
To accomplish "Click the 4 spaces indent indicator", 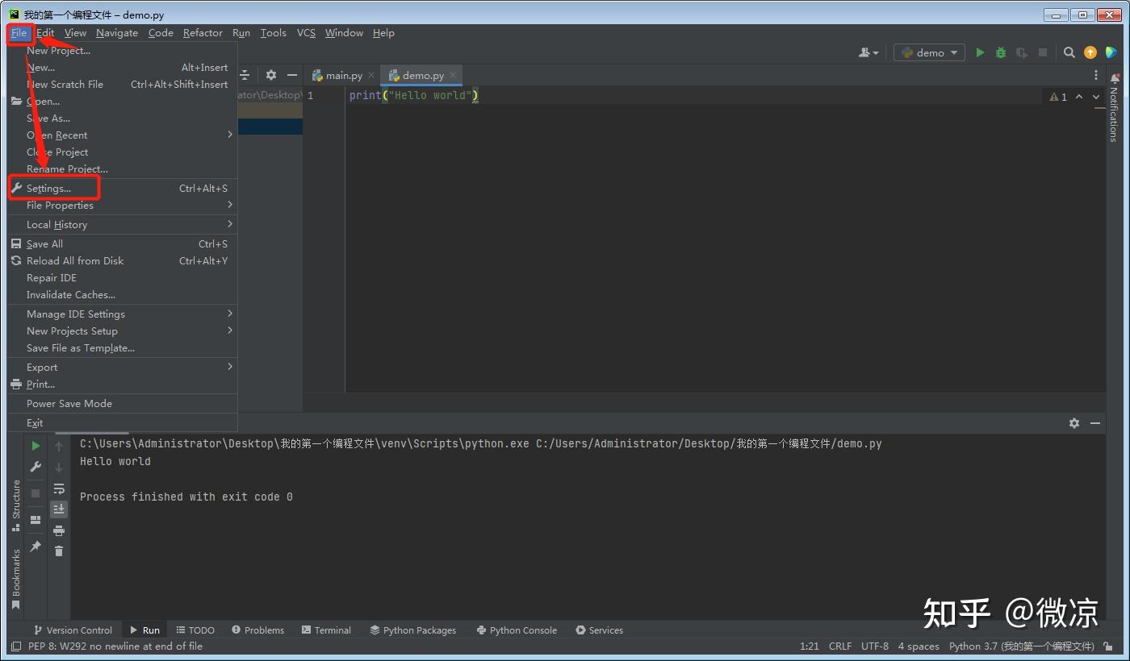I will tap(919, 646).
